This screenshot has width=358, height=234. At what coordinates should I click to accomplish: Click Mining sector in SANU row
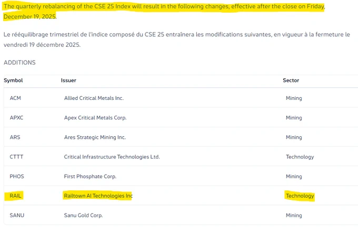coord(294,215)
